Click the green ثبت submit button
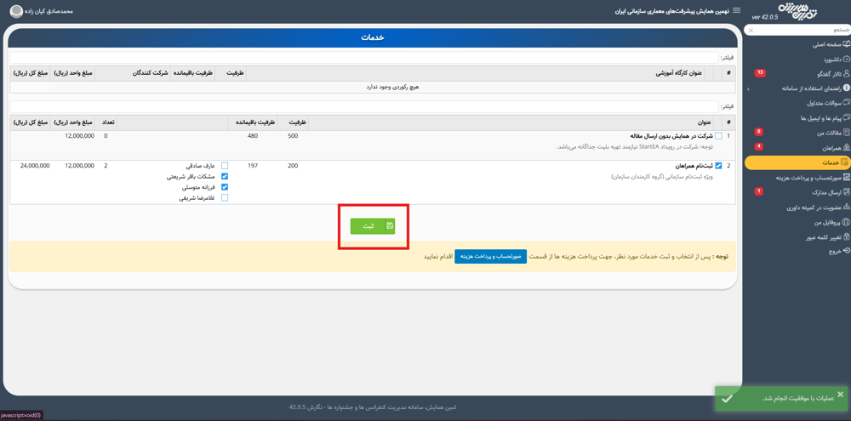 pyautogui.click(x=373, y=226)
